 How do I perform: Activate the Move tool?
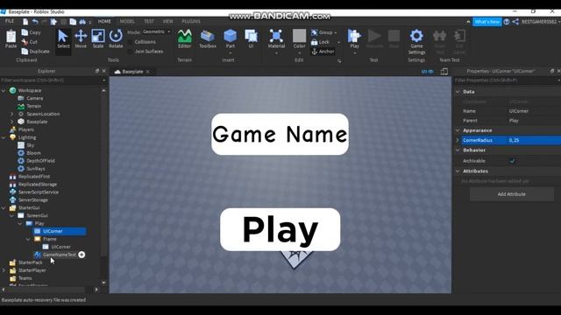(81, 38)
